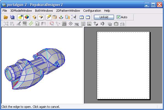Viewport: 164px width, 110px height.
Task: Click the edge color pen icon
Action: coord(19,24)
